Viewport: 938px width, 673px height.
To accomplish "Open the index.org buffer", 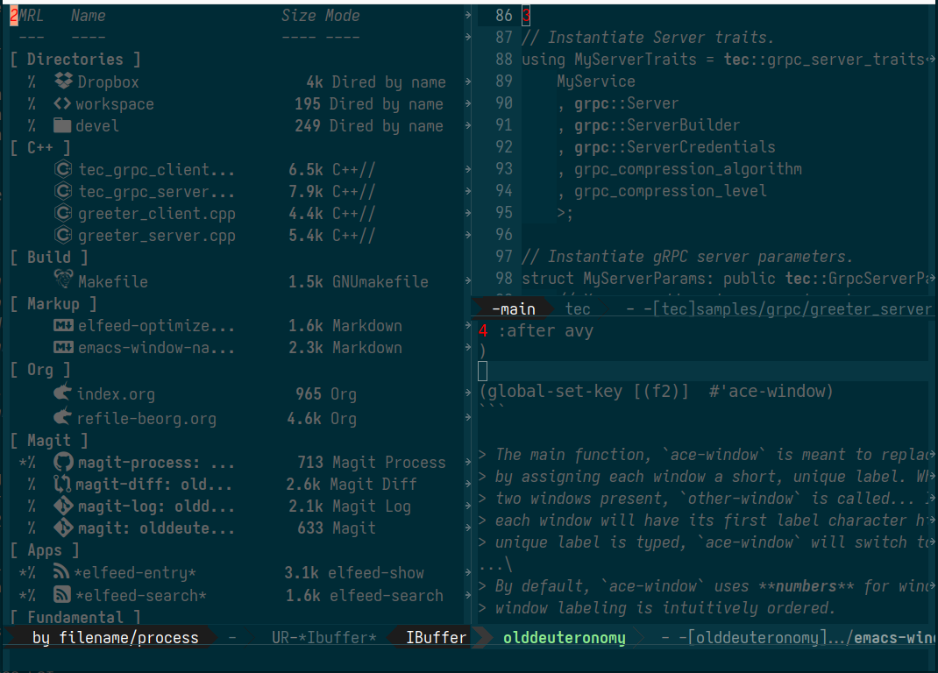I will tap(116, 394).
